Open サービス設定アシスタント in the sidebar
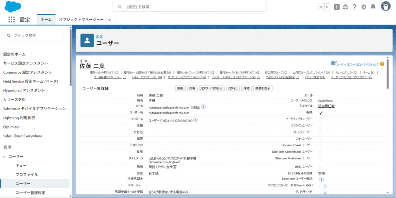396x198 pixels. click(26, 63)
